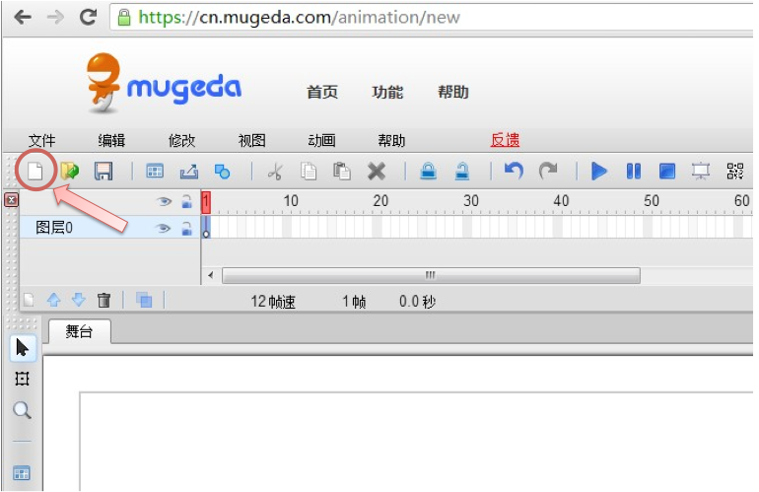Click the red 反馈 feedback link
759x492 pixels.
click(x=505, y=140)
